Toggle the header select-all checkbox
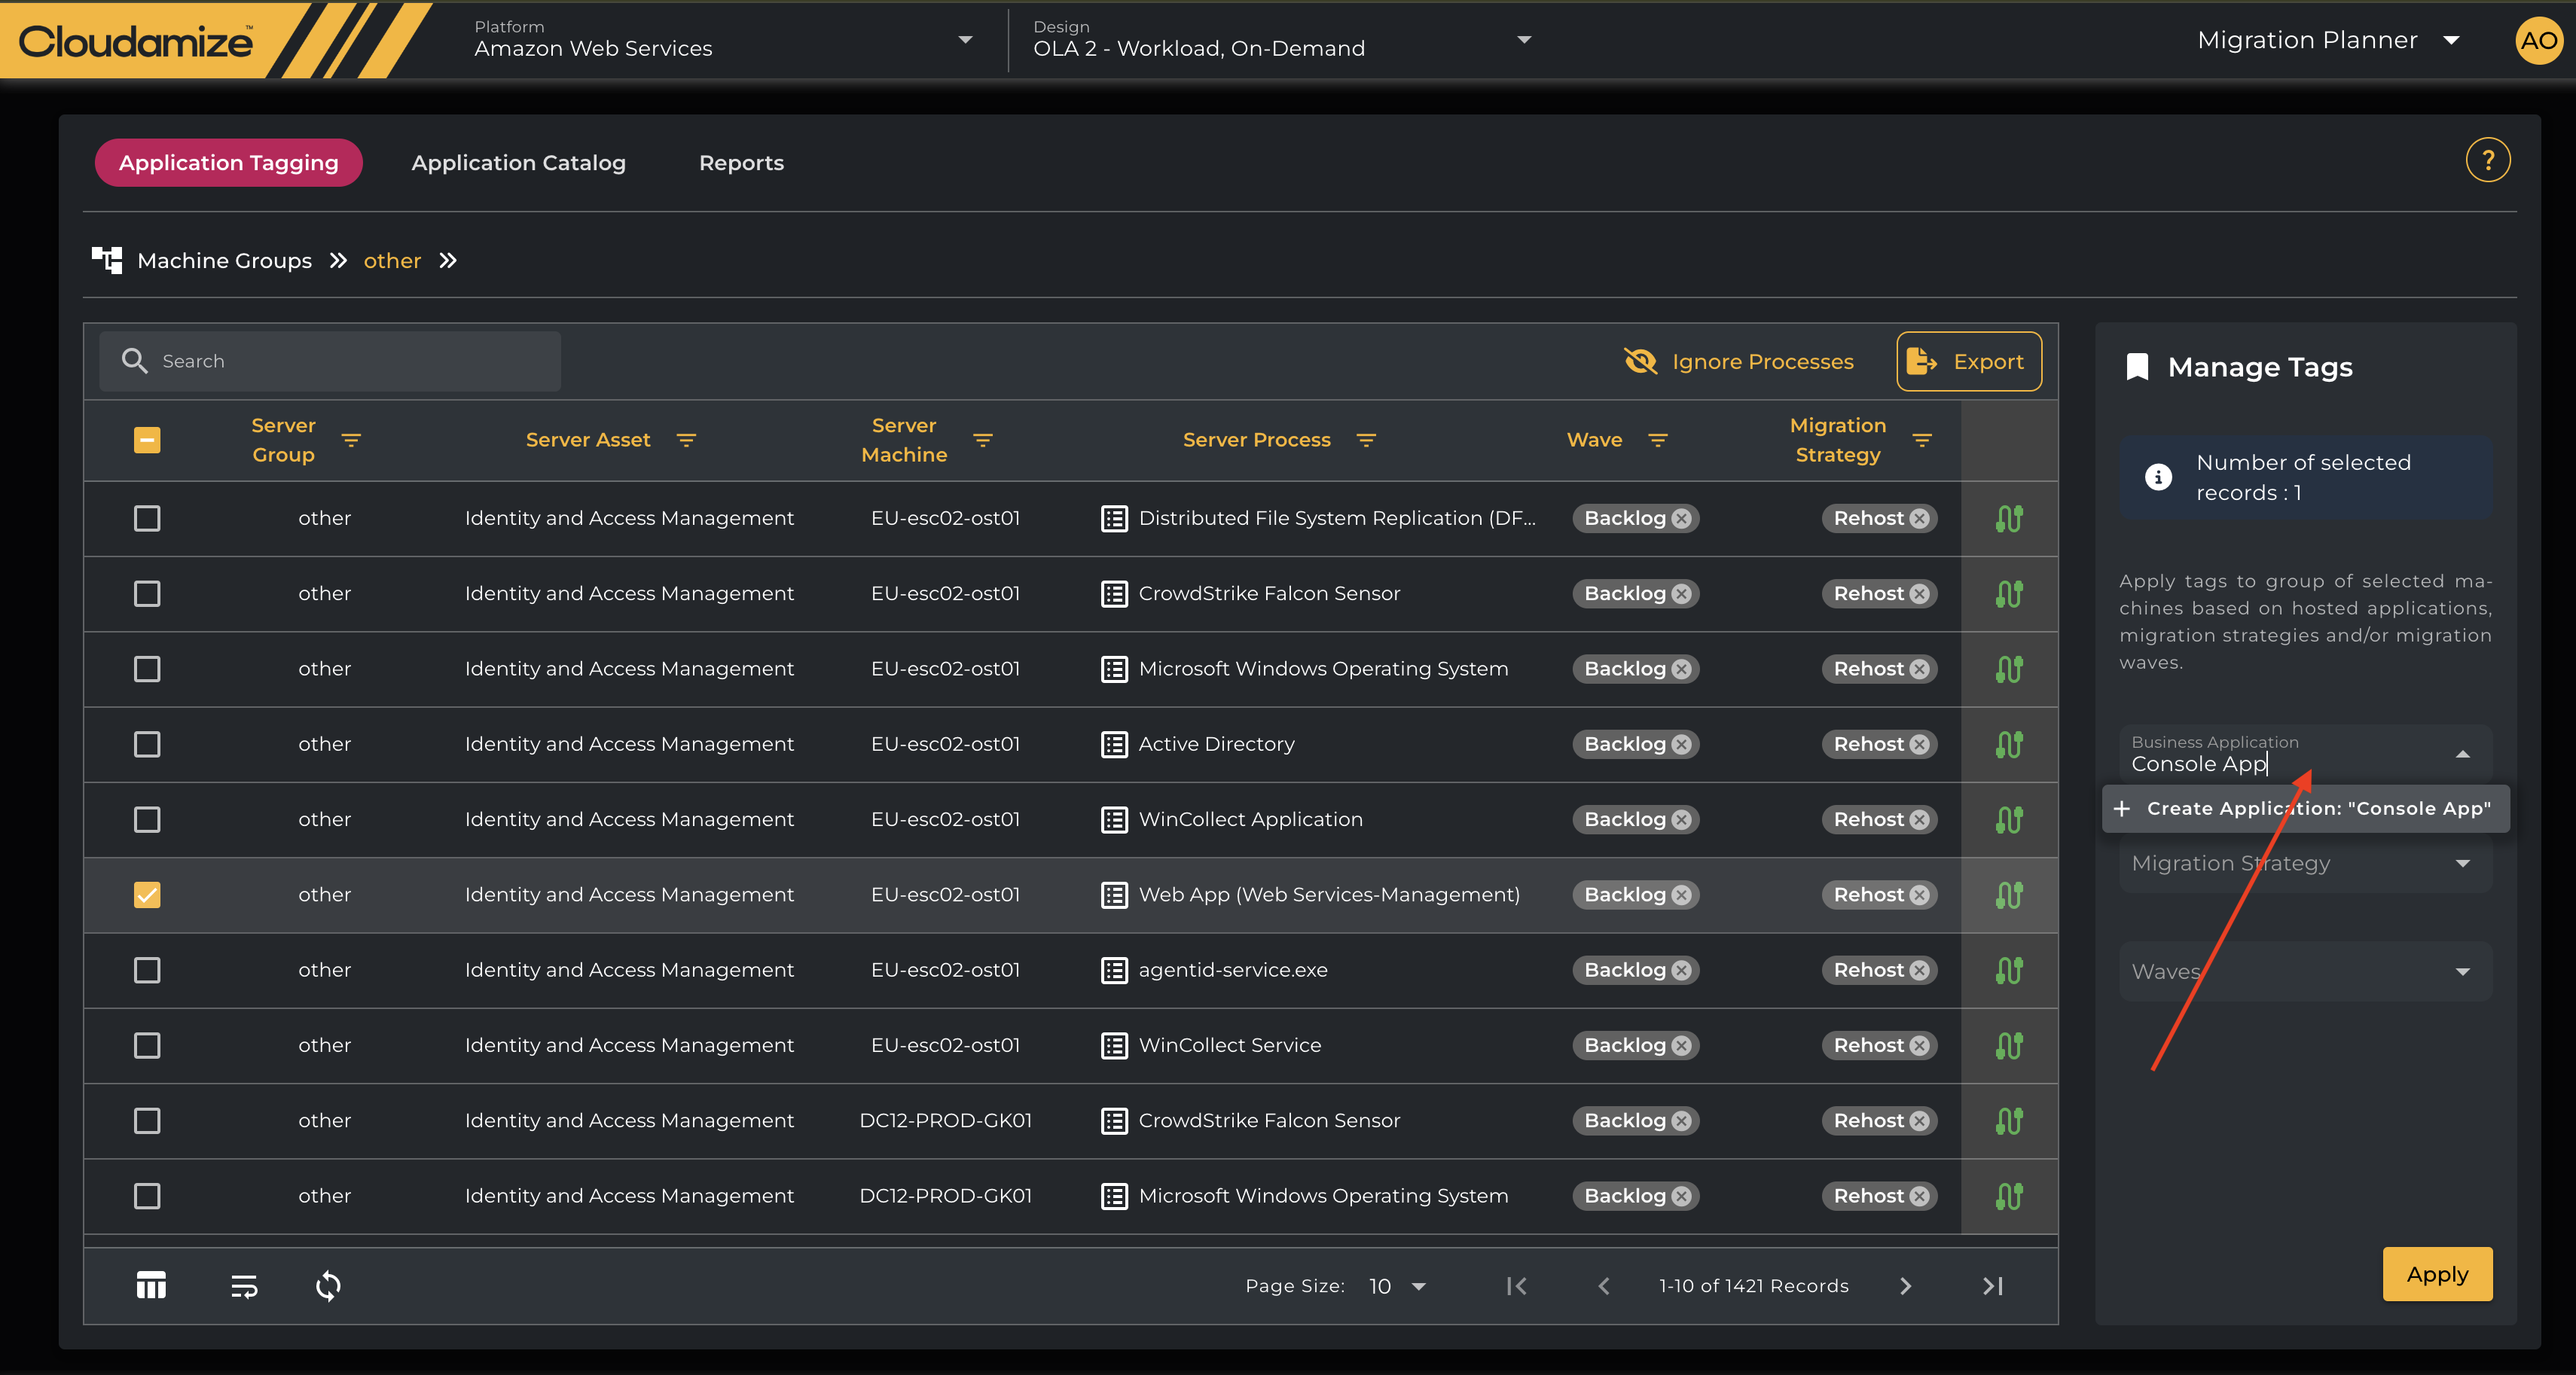This screenshot has width=2576, height=1375. tap(147, 440)
